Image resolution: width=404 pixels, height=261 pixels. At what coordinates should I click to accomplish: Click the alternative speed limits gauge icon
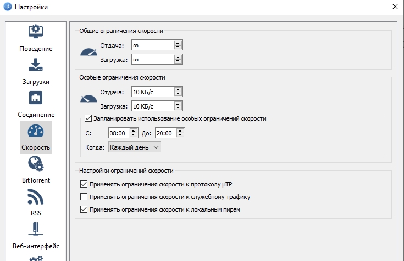pyautogui.click(x=88, y=99)
